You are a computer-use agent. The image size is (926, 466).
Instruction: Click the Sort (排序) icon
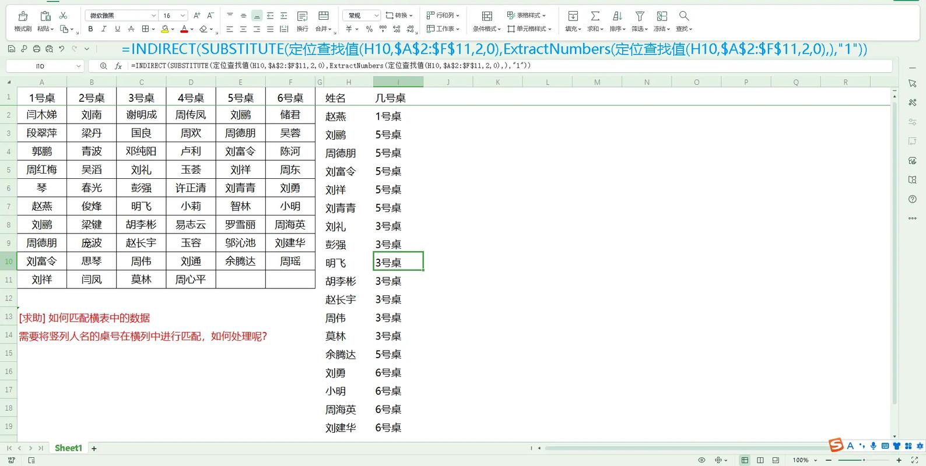[617, 16]
